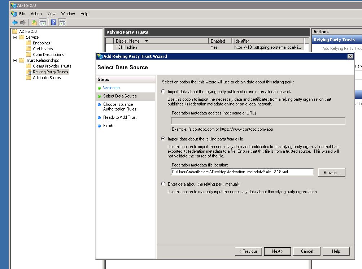Click the Identifier column header
The image size is (362, 269).
[x=268, y=41]
